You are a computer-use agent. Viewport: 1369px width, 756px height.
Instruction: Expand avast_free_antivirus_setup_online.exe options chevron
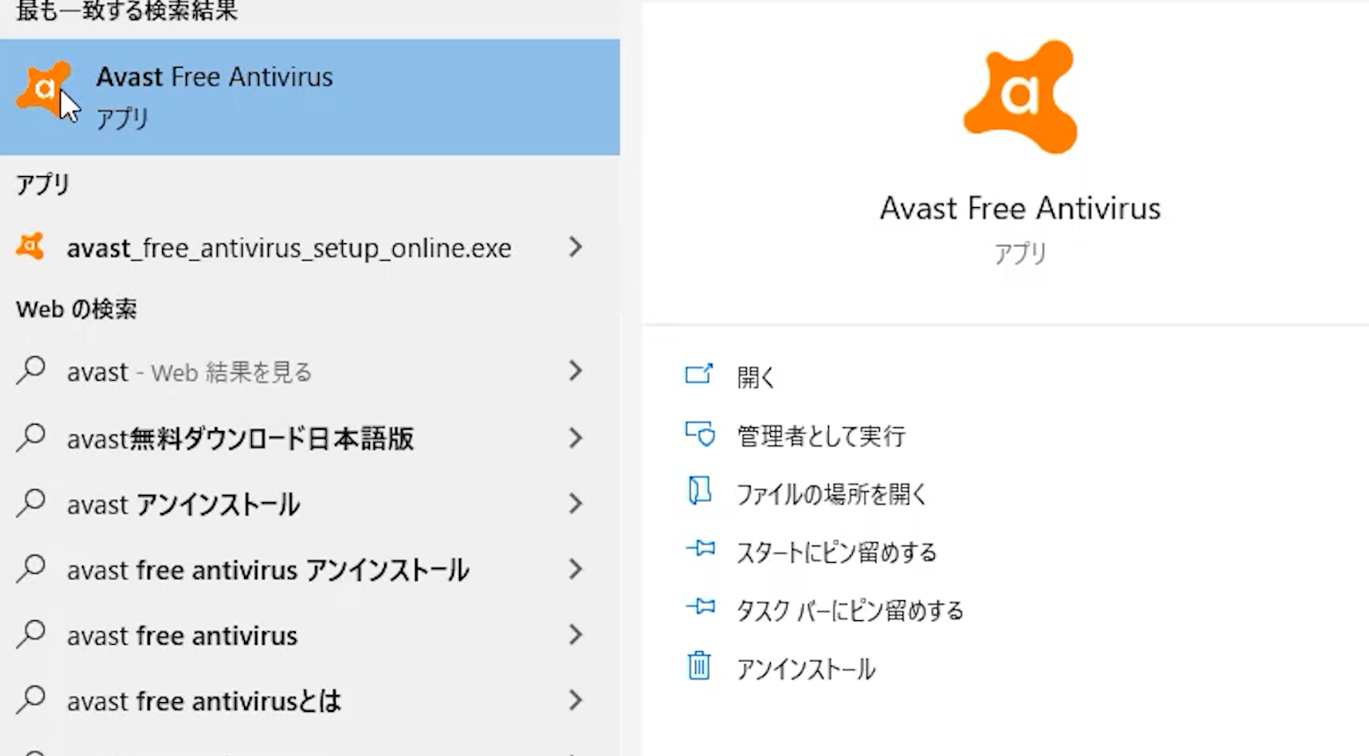575,247
